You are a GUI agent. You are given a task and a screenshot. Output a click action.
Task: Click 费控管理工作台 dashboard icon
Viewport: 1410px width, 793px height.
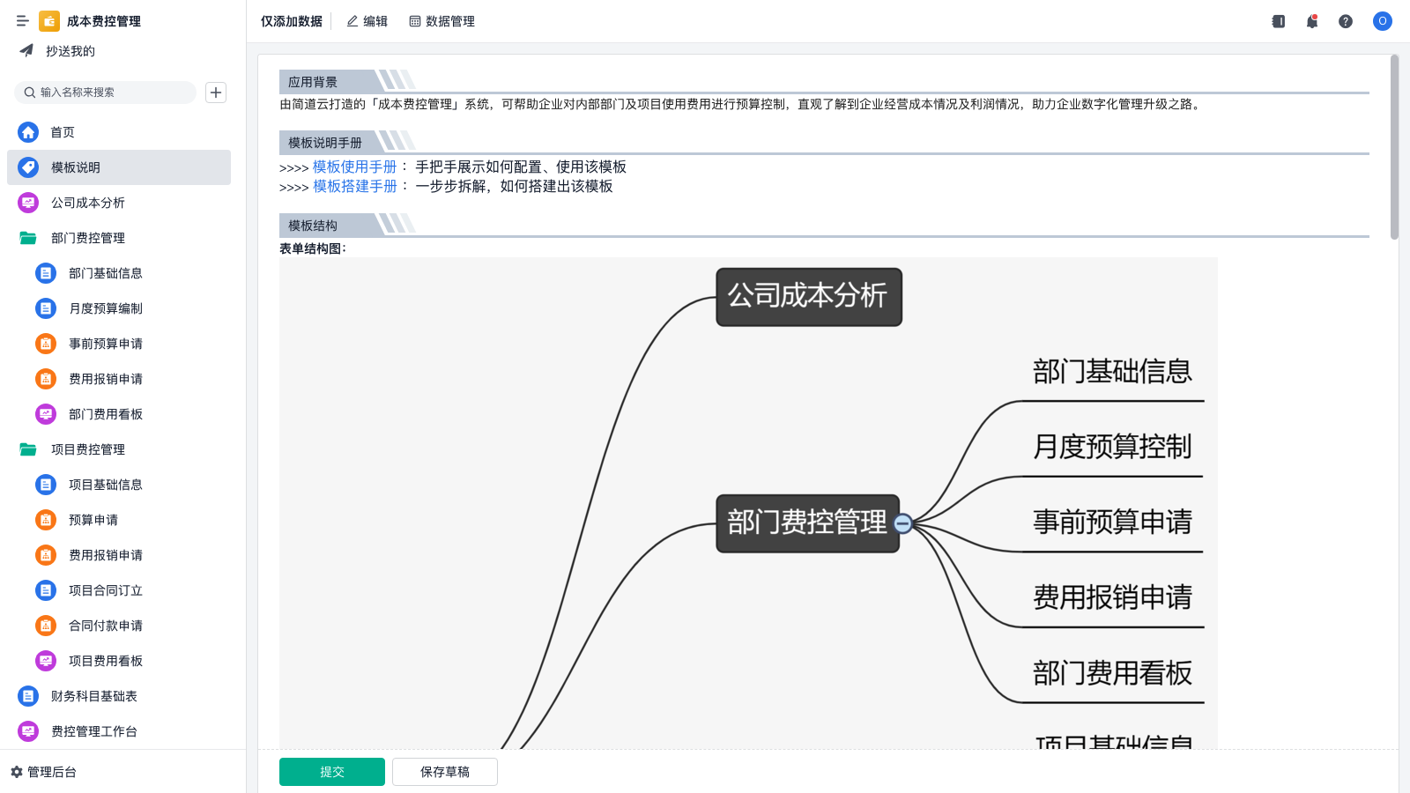[x=28, y=731]
